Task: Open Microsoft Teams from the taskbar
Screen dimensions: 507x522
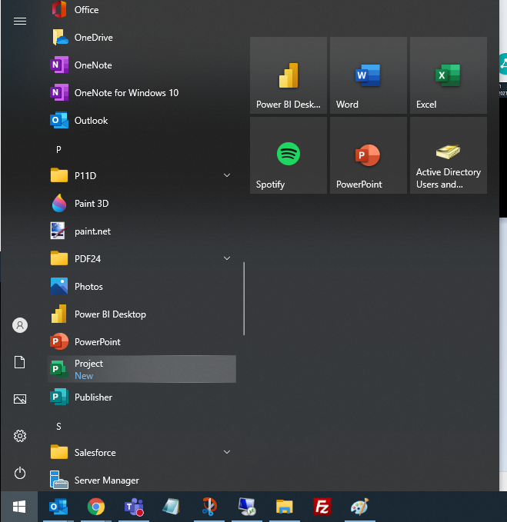Action: [134, 507]
